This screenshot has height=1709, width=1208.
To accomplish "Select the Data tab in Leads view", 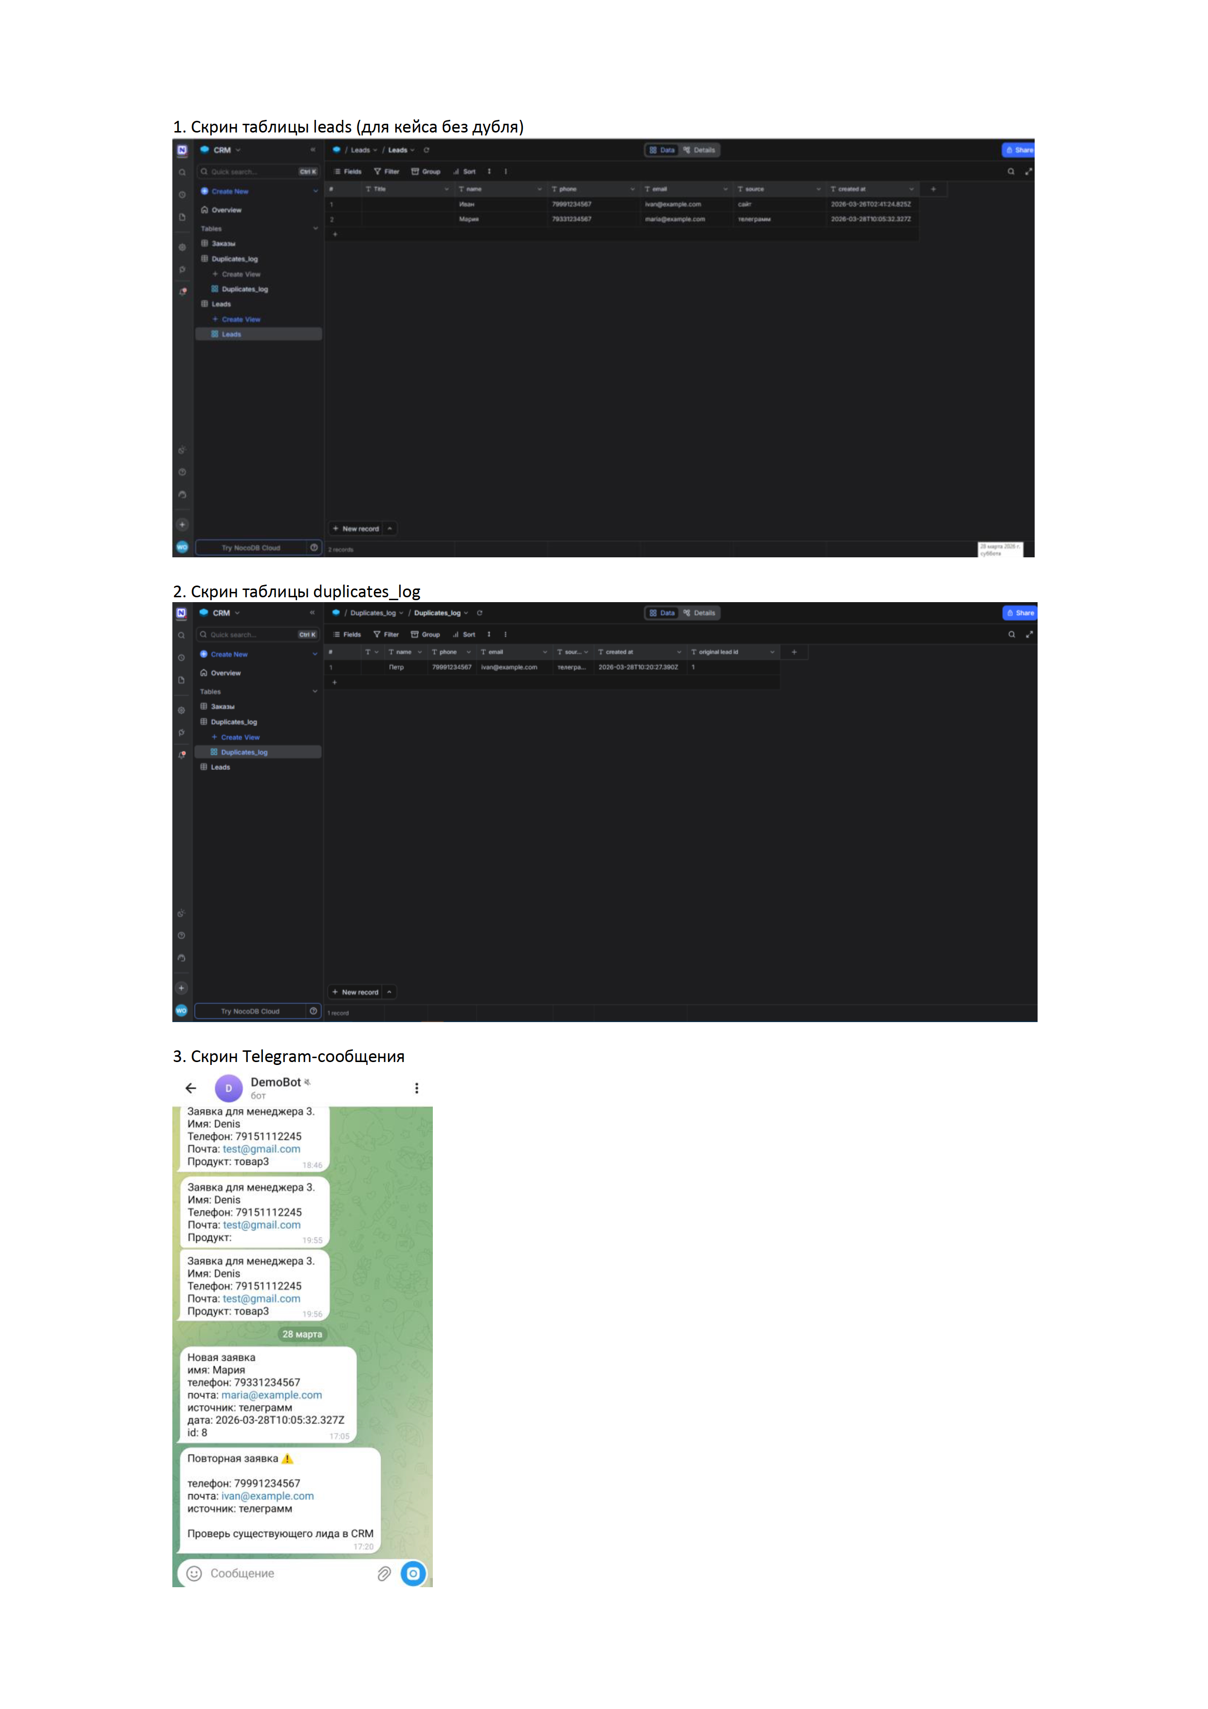I will 661,150.
